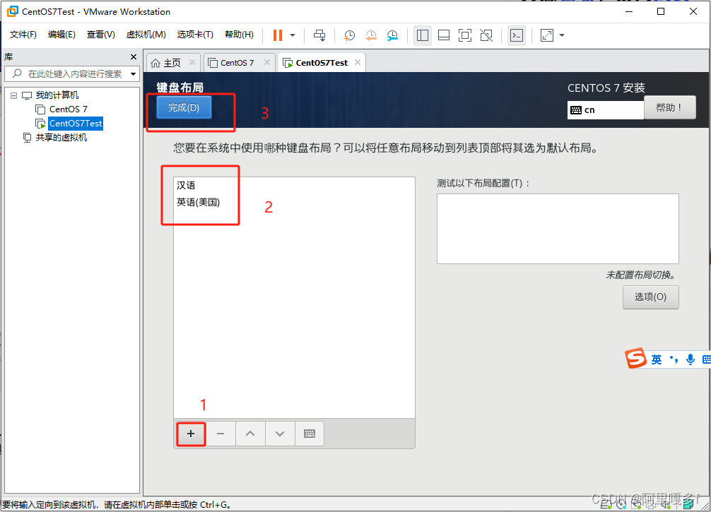
Task: Collapse the 我的计算机 tree node
Action: (x=13, y=95)
